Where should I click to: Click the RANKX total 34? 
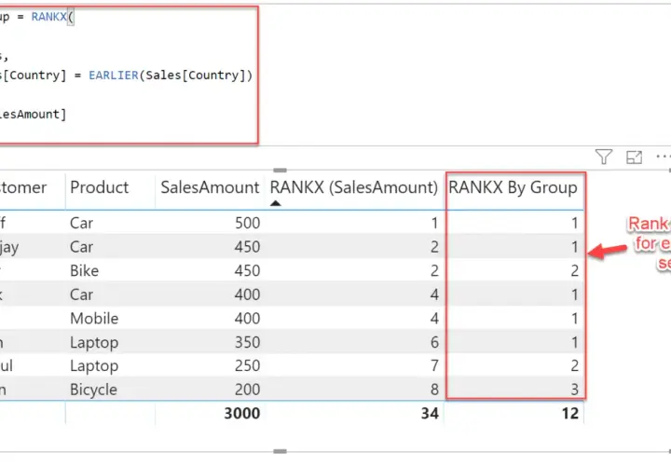click(430, 414)
